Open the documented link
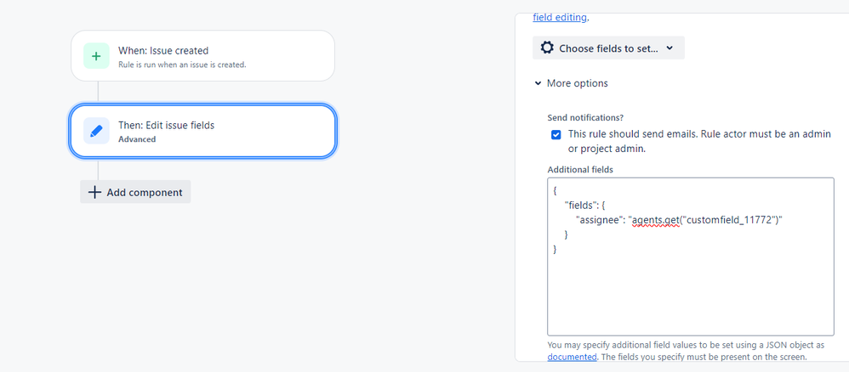Viewport: 849px width, 372px height. pos(573,357)
